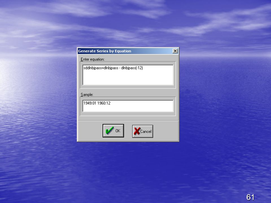
Task: Click the OK button with green checkmark
Action: (x=113, y=131)
